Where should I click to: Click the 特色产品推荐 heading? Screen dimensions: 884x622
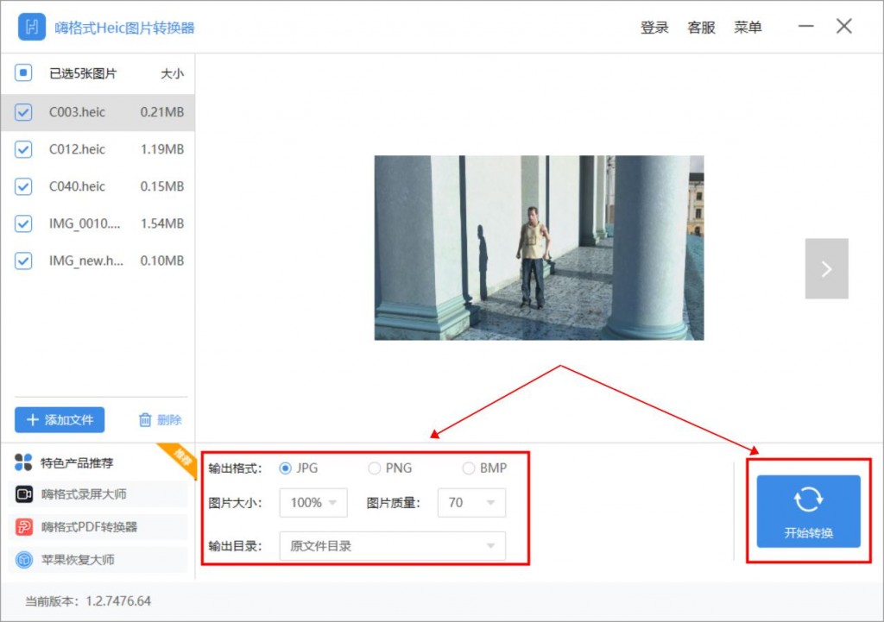(x=77, y=463)
